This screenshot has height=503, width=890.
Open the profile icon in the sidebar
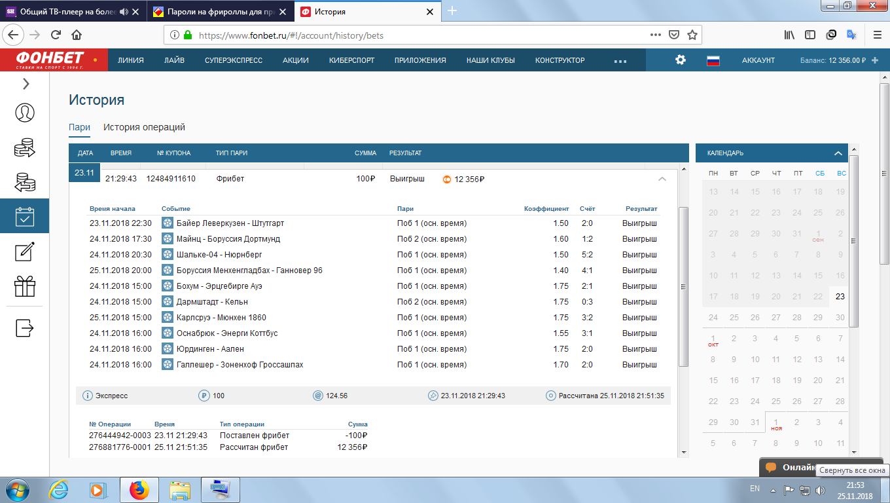point(24,113)
